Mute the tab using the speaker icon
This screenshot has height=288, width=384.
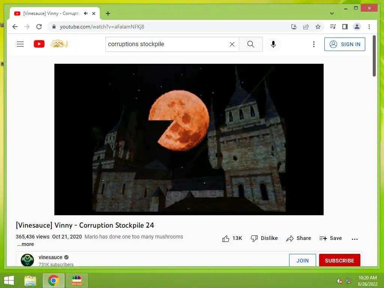[86, 13]
